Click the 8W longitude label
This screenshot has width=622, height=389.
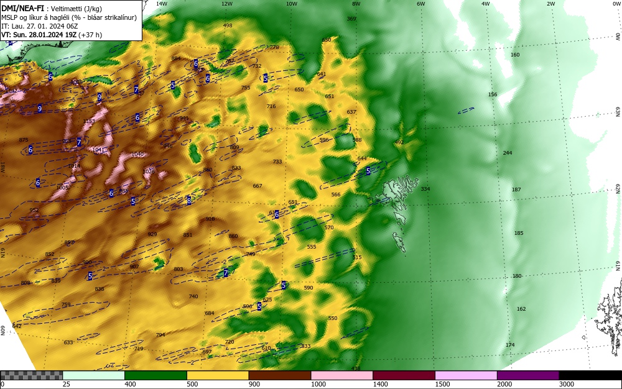pos(356,4)
